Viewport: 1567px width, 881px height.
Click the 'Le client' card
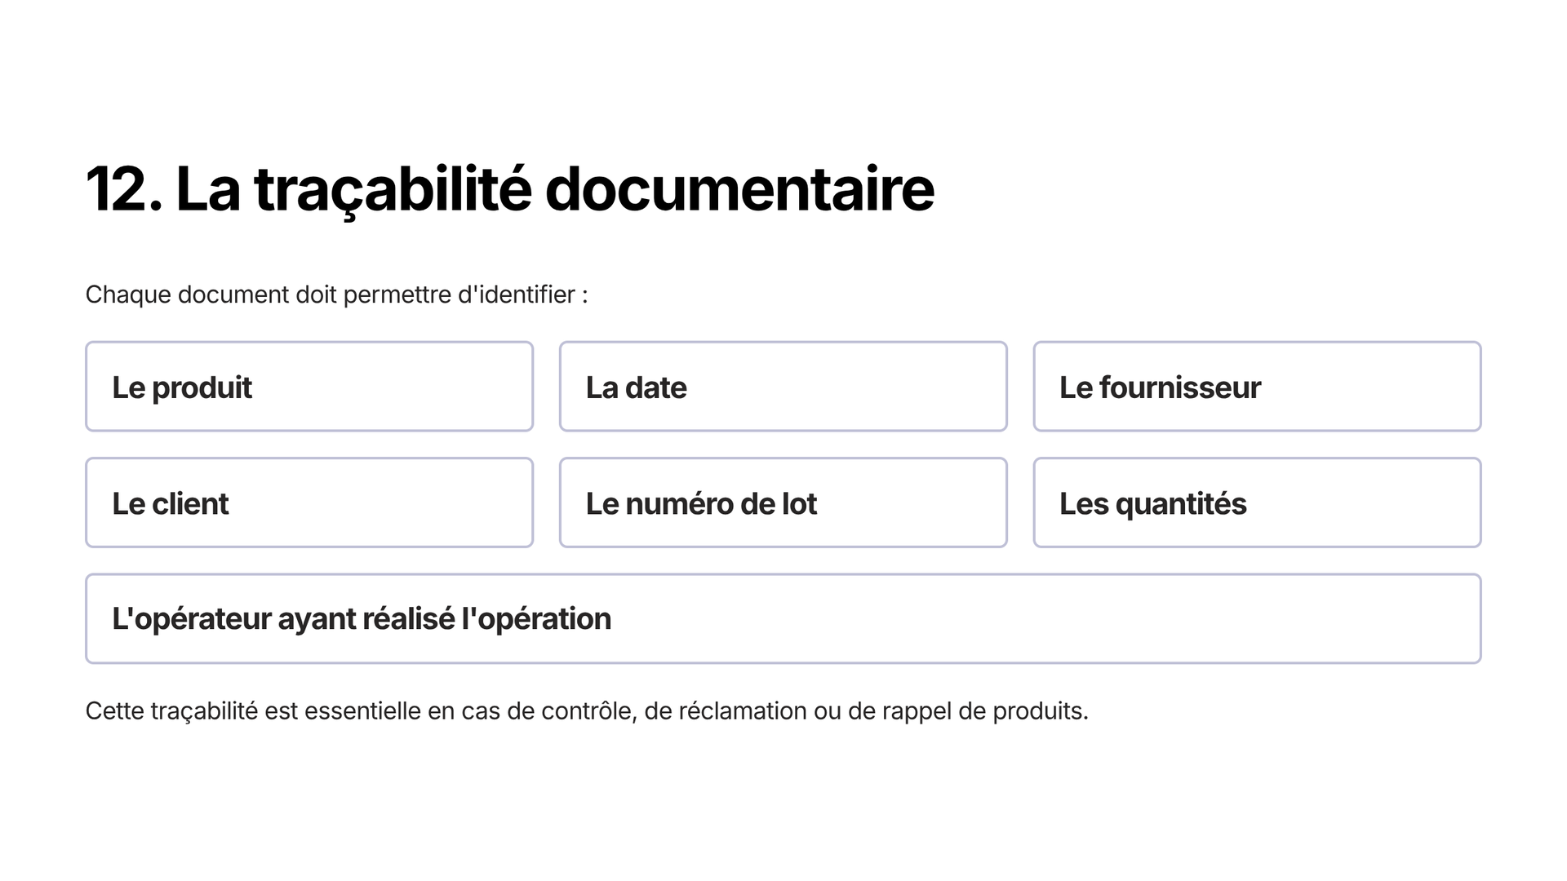pos(309,502)
